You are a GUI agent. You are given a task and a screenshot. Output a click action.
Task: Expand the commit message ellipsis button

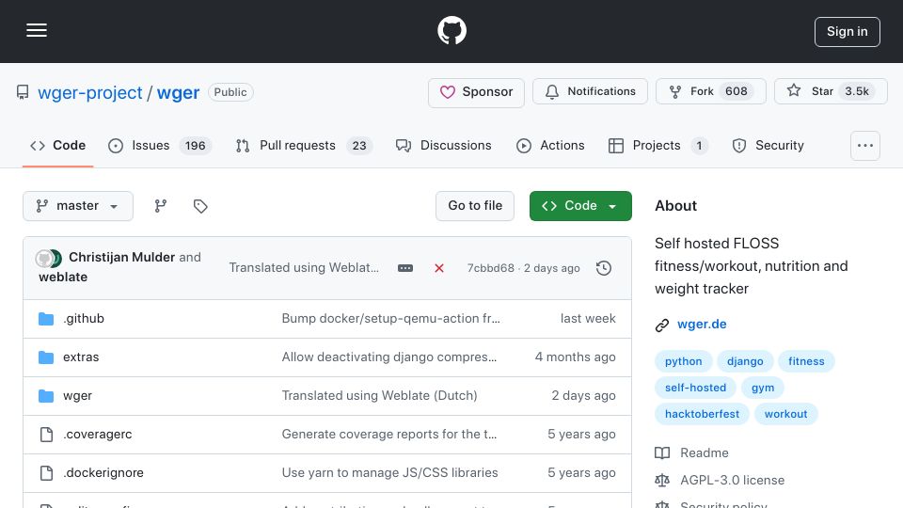(x=405, y=268)
